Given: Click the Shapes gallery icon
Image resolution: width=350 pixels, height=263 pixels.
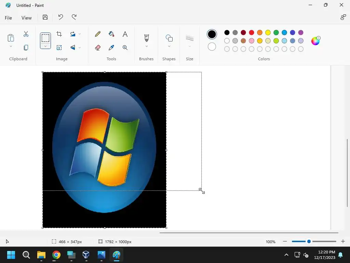Looking at the screenshot, I should pyautogui.click(x=169, y=38).
